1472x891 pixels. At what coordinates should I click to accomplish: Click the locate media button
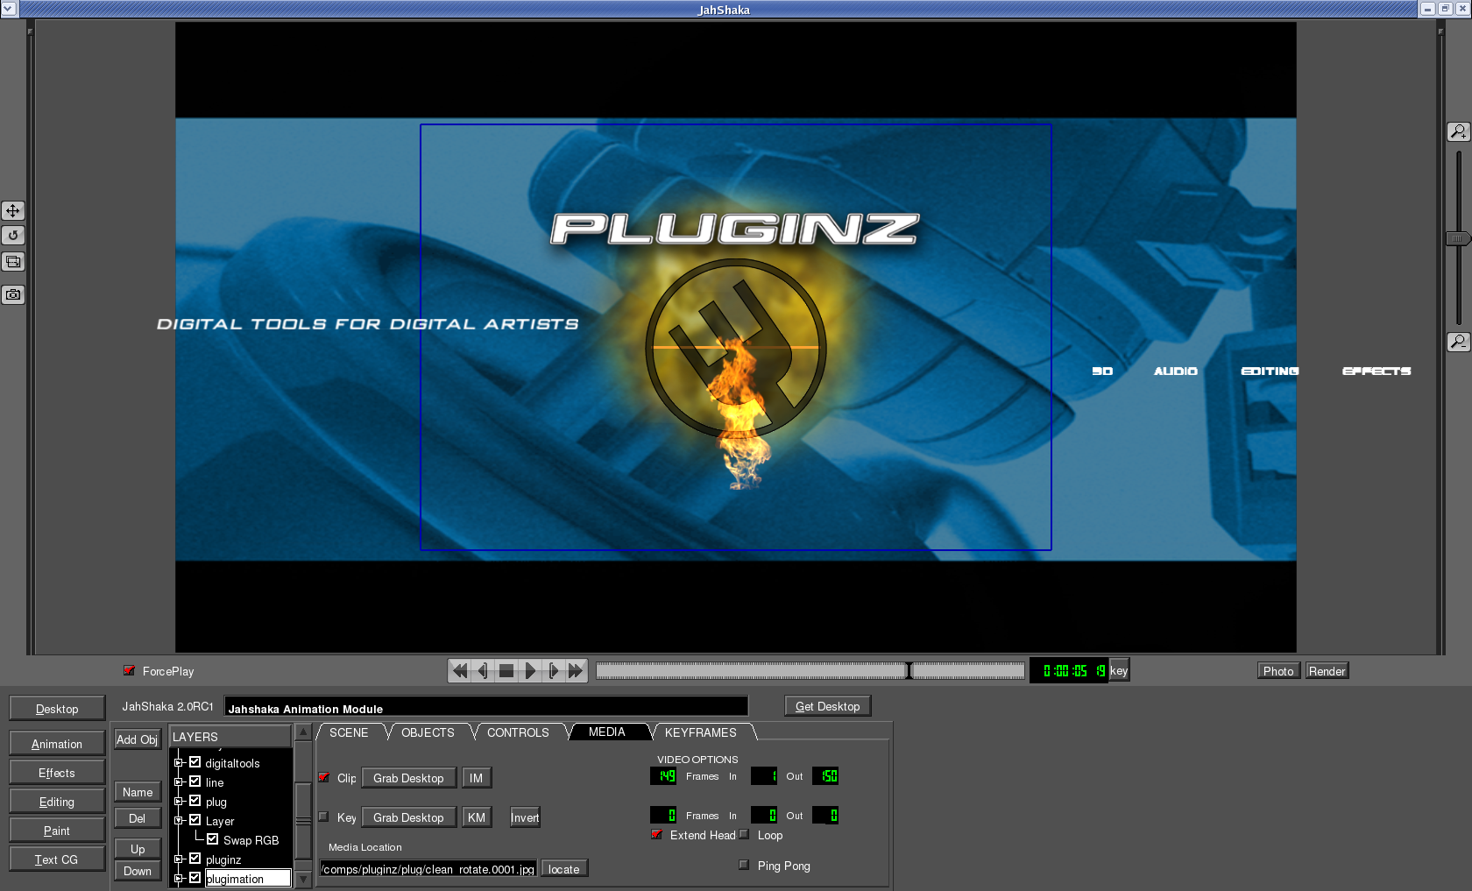(564, 869)
